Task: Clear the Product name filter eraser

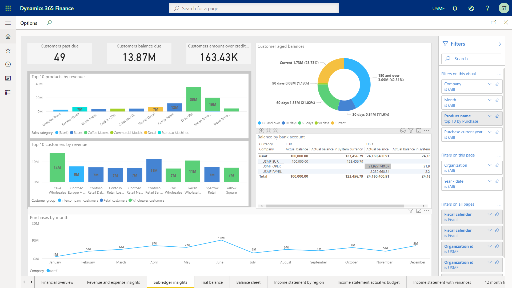Action: click(x=497, y=116)
